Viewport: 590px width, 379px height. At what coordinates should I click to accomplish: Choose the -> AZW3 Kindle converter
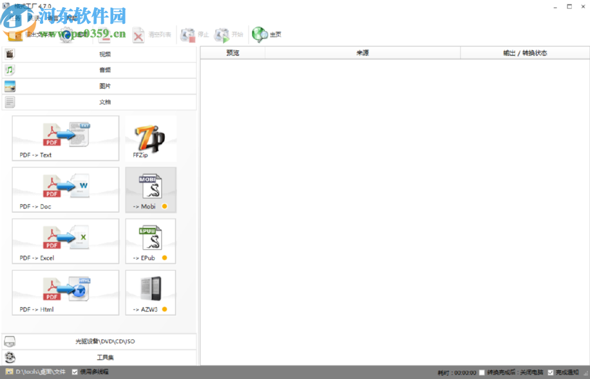(x=151, y=293)
